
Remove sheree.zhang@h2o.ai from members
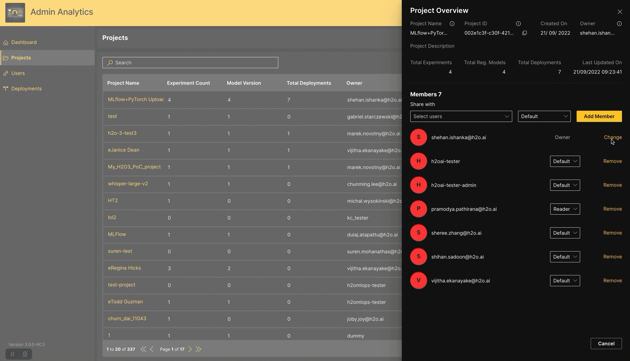(612, 233)
